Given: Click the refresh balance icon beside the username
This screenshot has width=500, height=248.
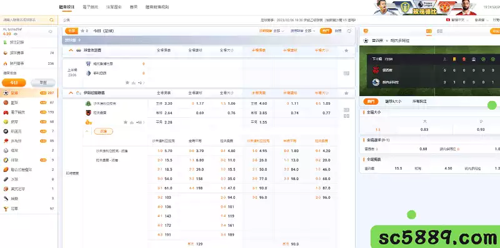Looking at the screenshot, I should pos(51,32).
